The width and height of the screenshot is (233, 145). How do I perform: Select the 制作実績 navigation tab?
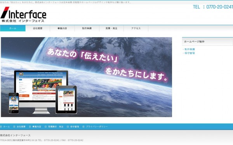pos(87,28)
